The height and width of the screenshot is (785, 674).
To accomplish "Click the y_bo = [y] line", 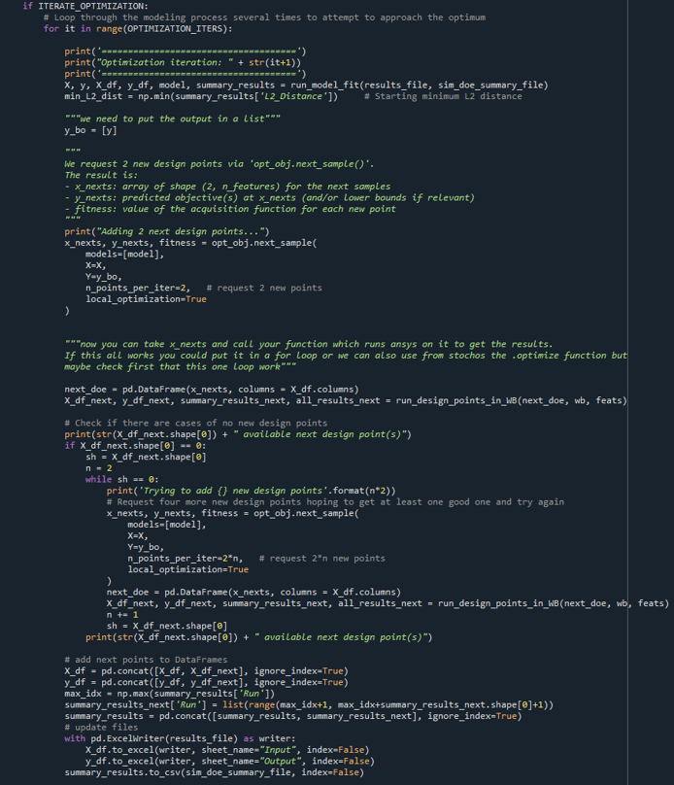I will tap(90, 130).
